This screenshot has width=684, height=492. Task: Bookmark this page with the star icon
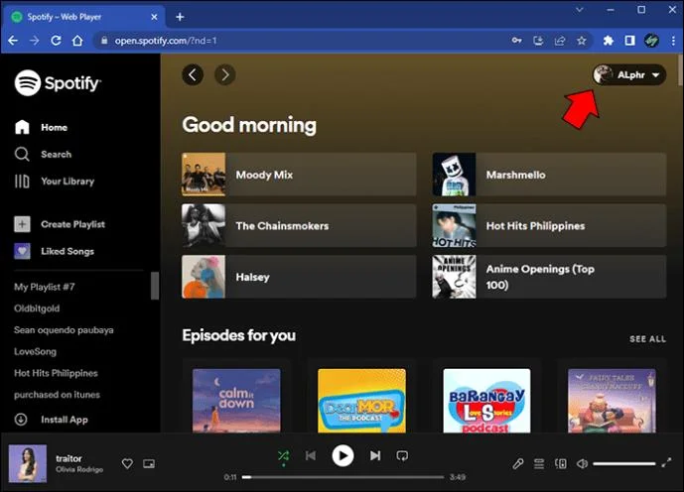[582, 41]
